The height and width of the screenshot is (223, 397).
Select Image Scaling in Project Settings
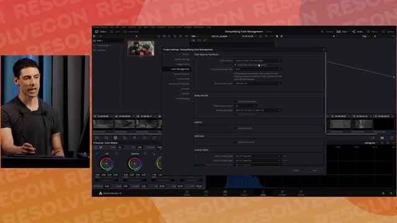click(x=183, y=64)
